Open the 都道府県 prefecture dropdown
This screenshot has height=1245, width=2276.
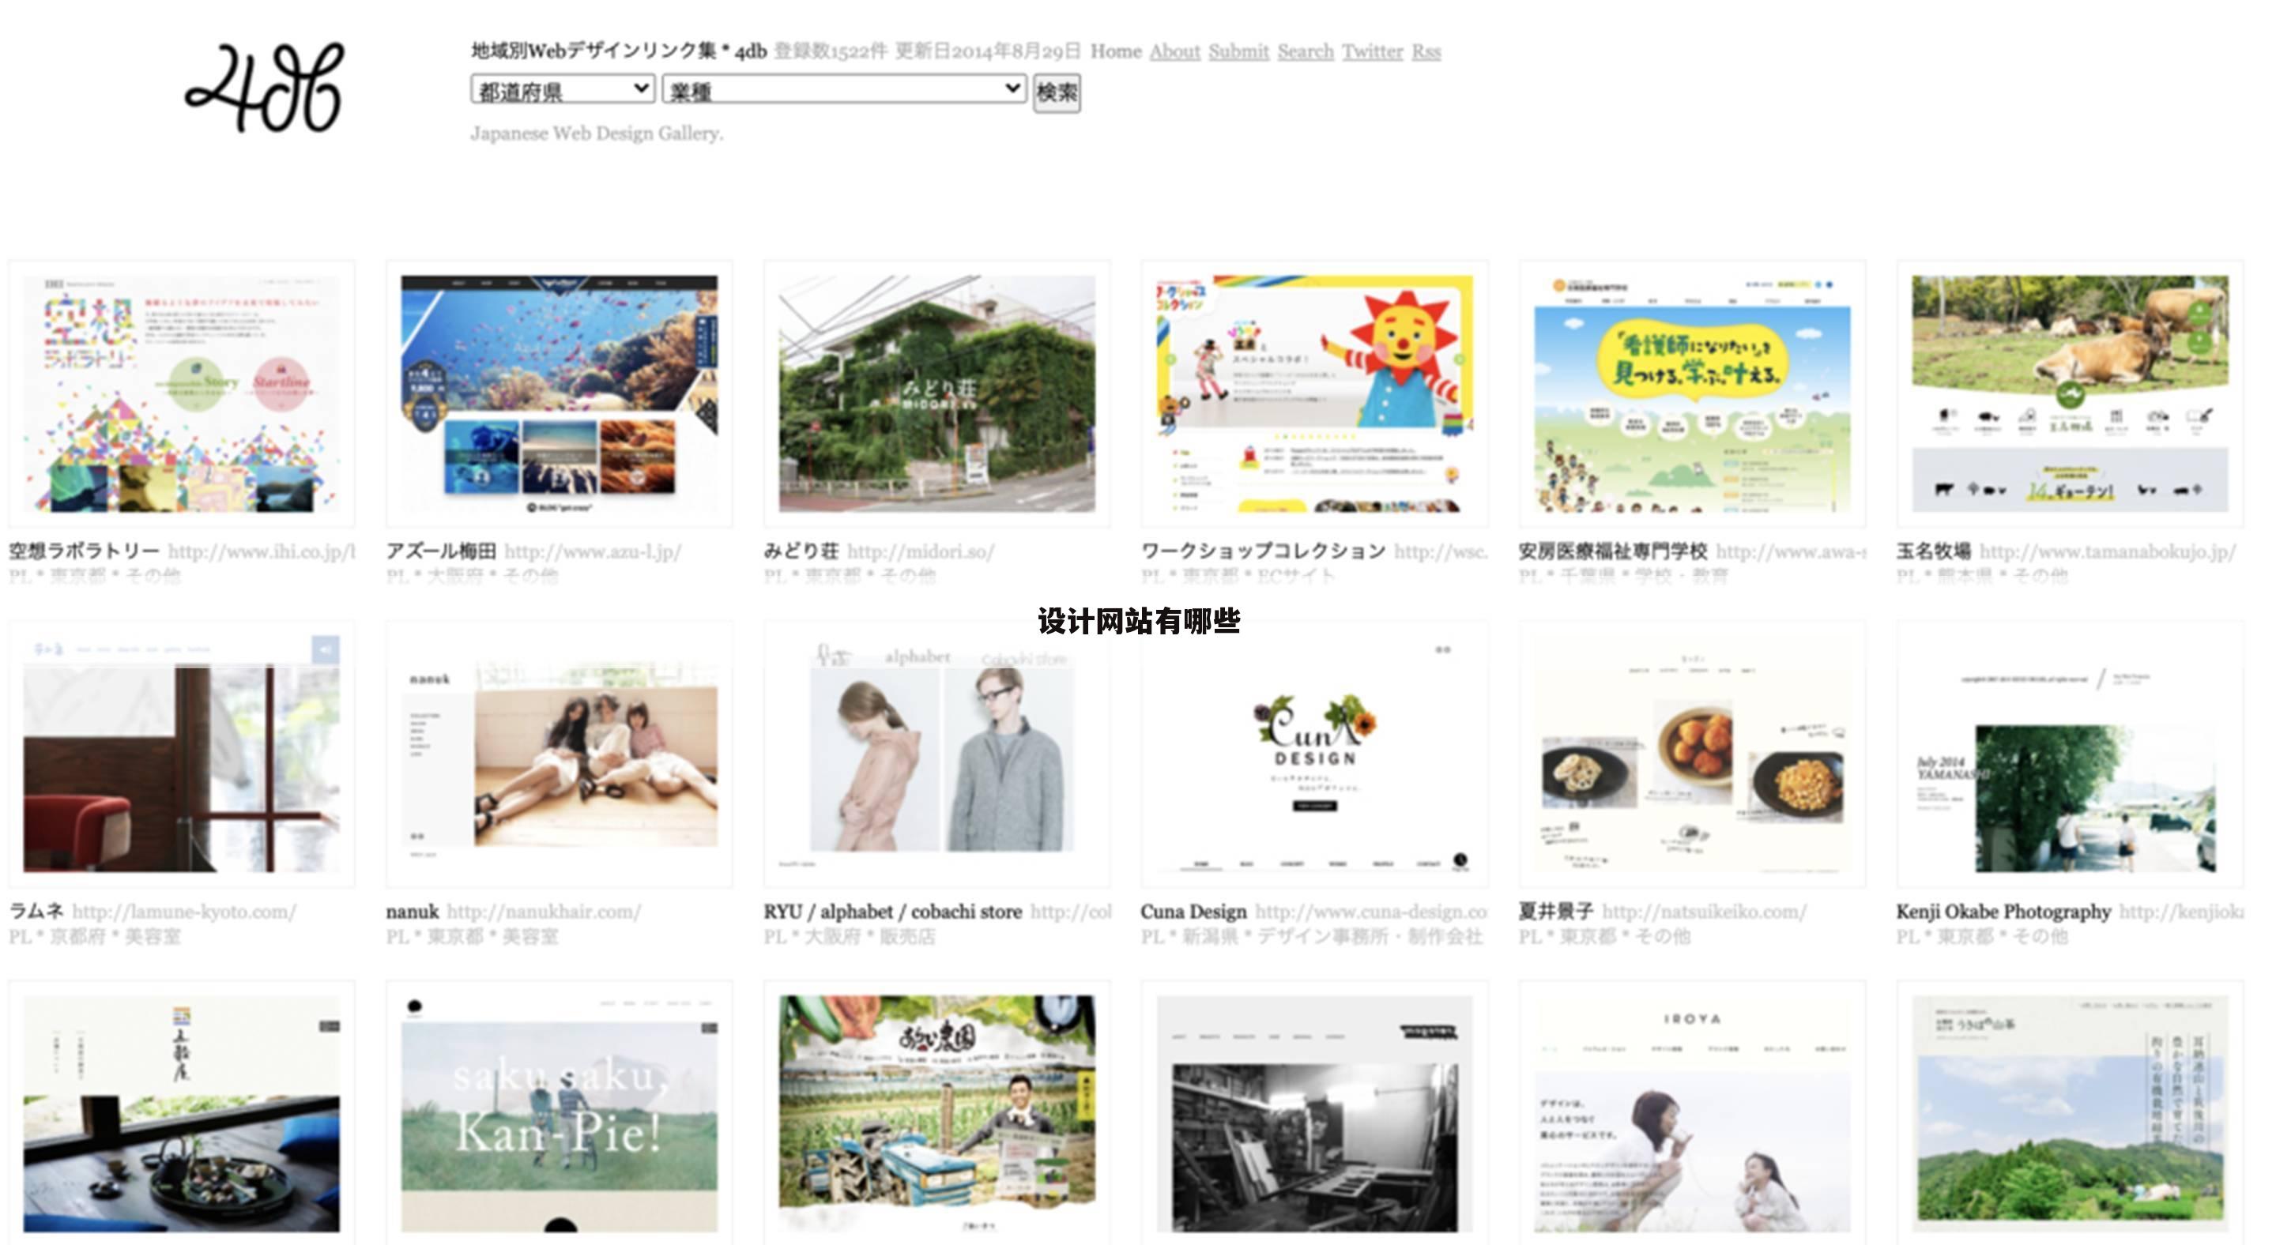point(562,90)
